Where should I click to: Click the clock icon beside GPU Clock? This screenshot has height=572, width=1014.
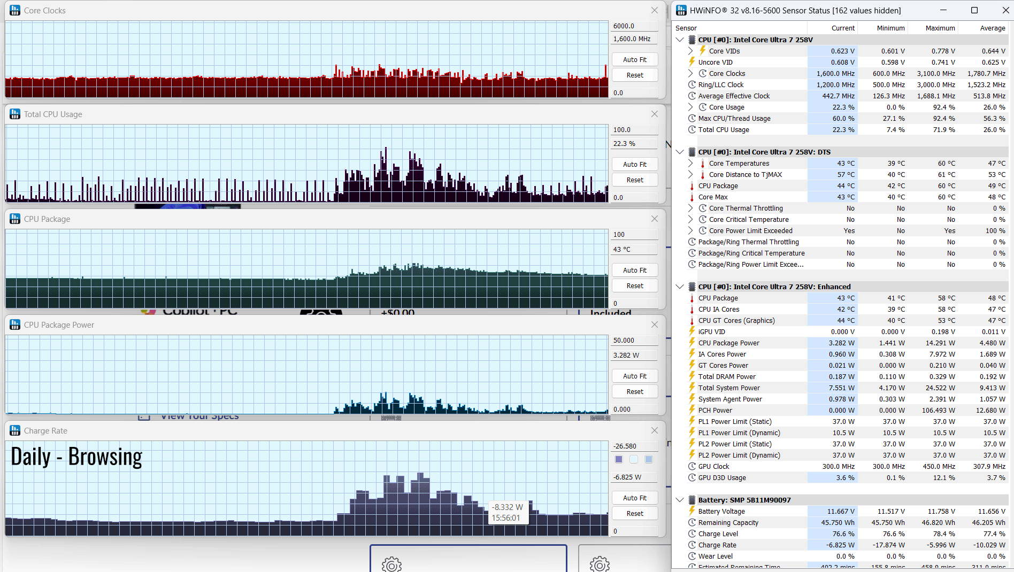tap(692, 466)
